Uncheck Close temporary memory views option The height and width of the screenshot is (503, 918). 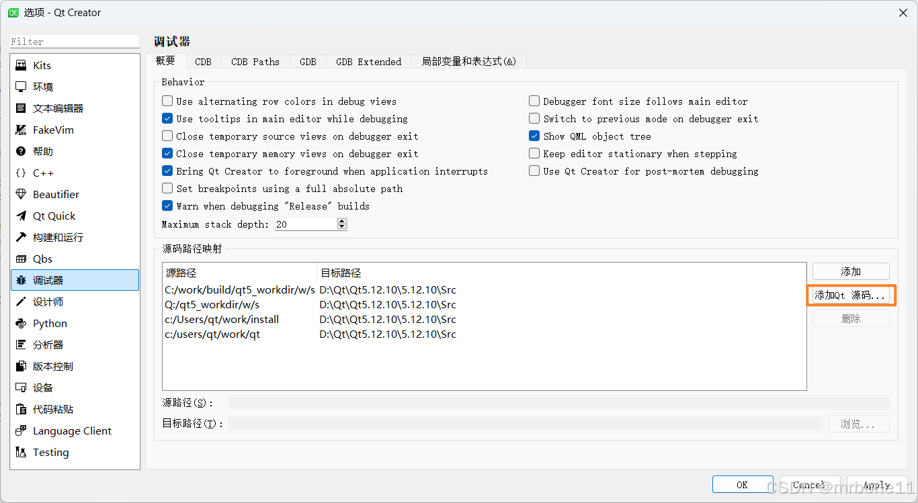coord(167,154)
